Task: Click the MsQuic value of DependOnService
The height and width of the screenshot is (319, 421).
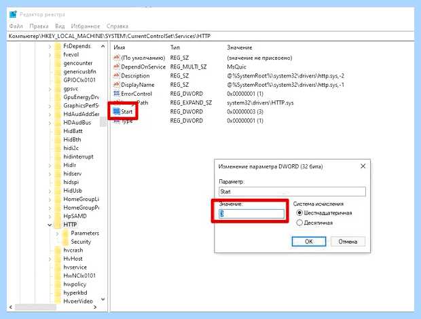Action: point(236,67)
